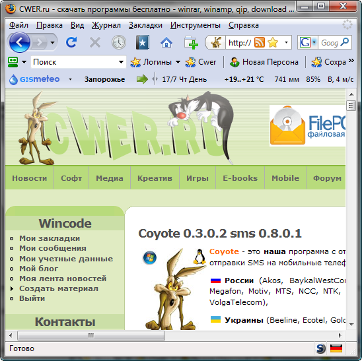This screenshot has height=361, width=362.
Task: Click the Выйти logout link
Action: [32, 298]
